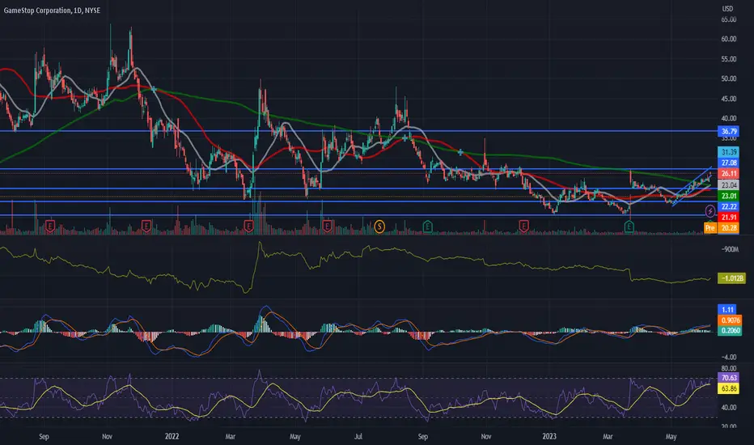Select the Jul label on time axis
The width and height of the screenshot is (754, 445).
(358, 437)
